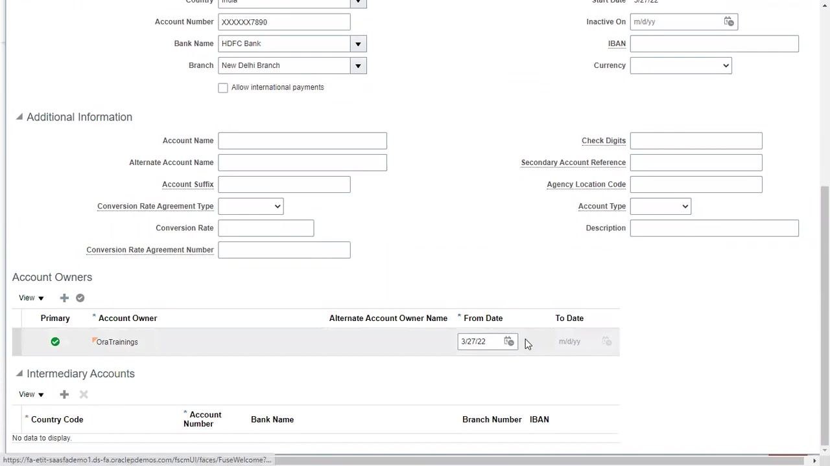Click the Account Name input field
Screen dimensions: 830x466
(x=303, y=140)
